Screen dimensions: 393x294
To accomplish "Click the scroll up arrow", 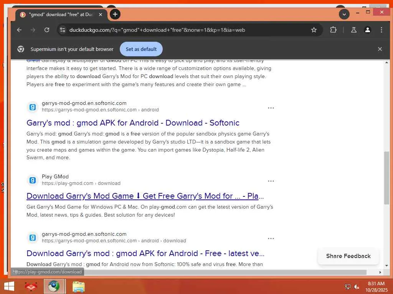I will [x=386, y=62].
